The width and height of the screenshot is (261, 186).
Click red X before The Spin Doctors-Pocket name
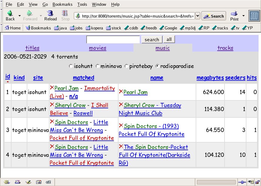pyautogui.click(x=121, y=146)
